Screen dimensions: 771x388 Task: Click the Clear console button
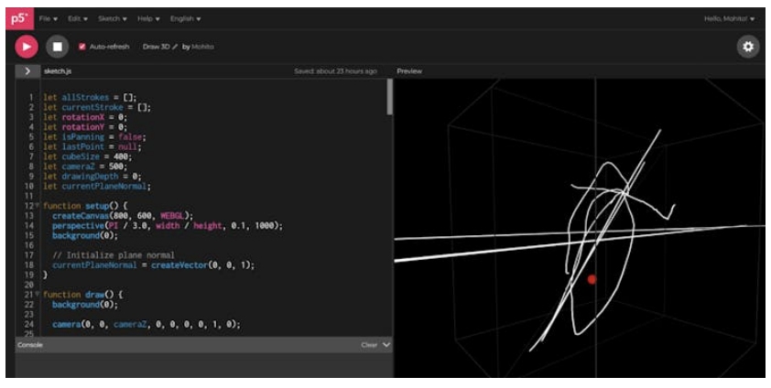[x=369, y=345]
